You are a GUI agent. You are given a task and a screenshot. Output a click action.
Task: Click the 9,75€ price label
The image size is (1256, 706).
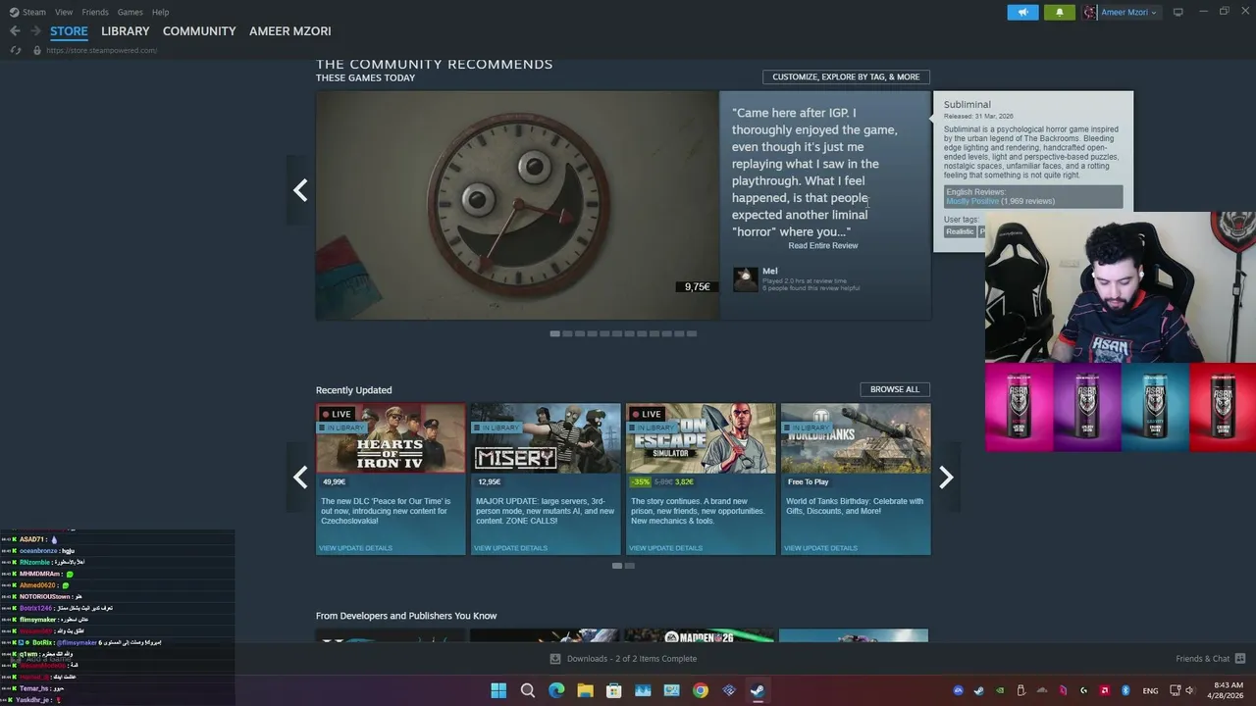pos(697,286)
